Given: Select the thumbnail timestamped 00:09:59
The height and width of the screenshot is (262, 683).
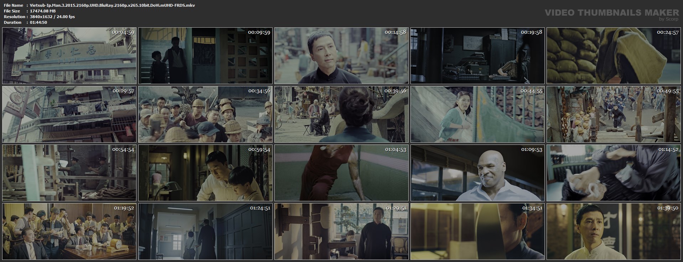Looking at the screenshot, I should click(205, 56).
